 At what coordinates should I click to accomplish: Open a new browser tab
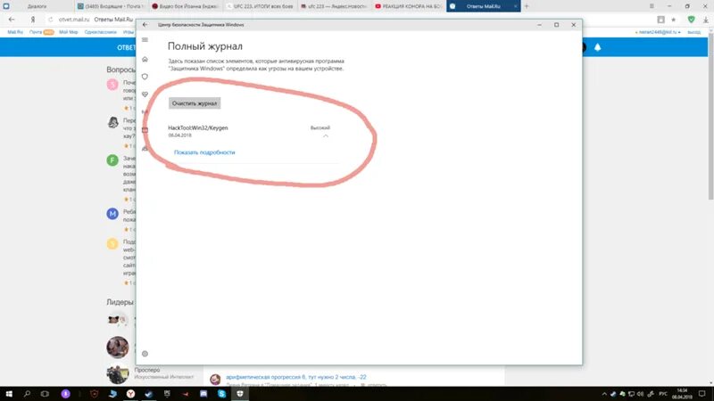[x=527, y=6]
